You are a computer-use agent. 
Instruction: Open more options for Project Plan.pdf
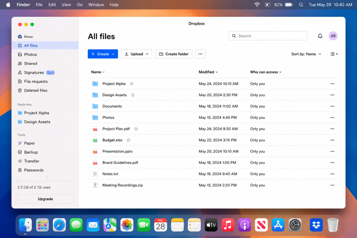[x=332, y=129]
